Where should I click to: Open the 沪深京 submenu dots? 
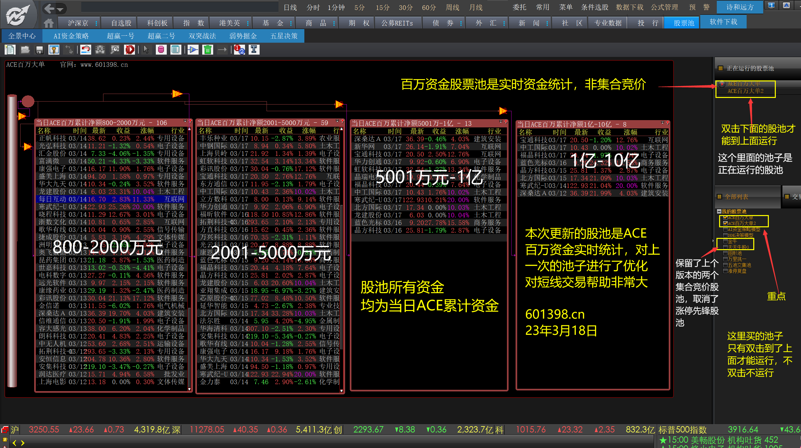(96, 23)
